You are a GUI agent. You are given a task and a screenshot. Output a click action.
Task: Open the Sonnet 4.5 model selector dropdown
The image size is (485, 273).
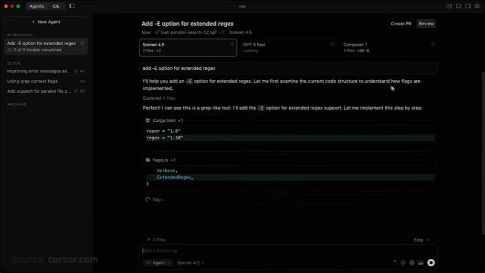click(x=191, y=263)
